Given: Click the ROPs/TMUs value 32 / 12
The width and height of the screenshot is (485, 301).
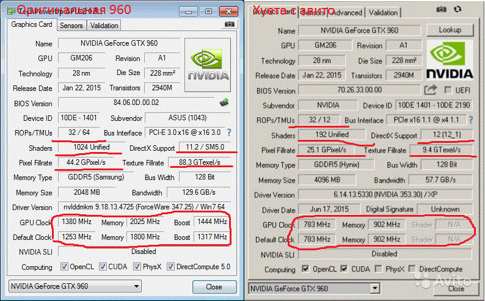Looking at the screenshot, I should coord(319,120).
